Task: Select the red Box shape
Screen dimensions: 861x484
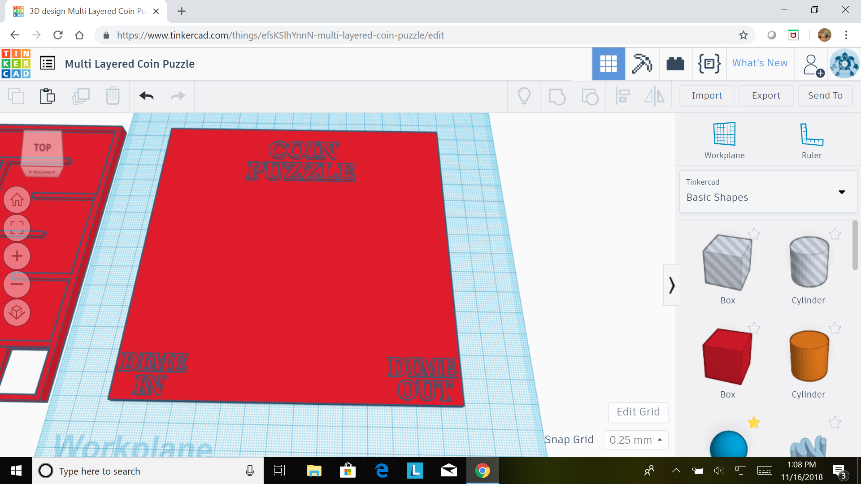Action: click(x=727, y=357)
